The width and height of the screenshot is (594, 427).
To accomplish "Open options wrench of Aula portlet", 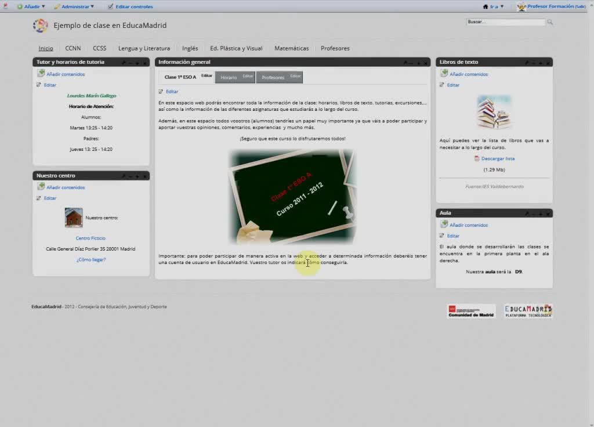I will (527, 213).
